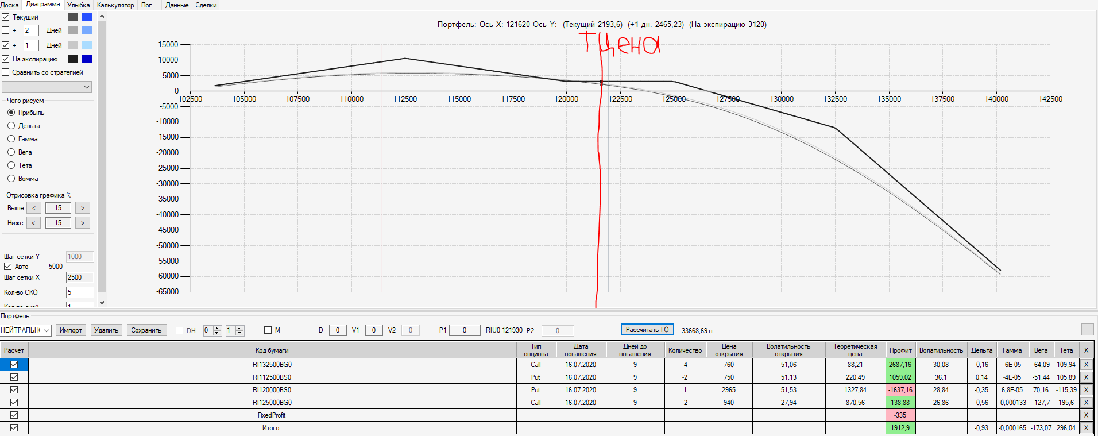Viewport: 1098px width, 436px height.
Task: Click the RI112500BS0 security code cell
Action: (x=272, y=377)
